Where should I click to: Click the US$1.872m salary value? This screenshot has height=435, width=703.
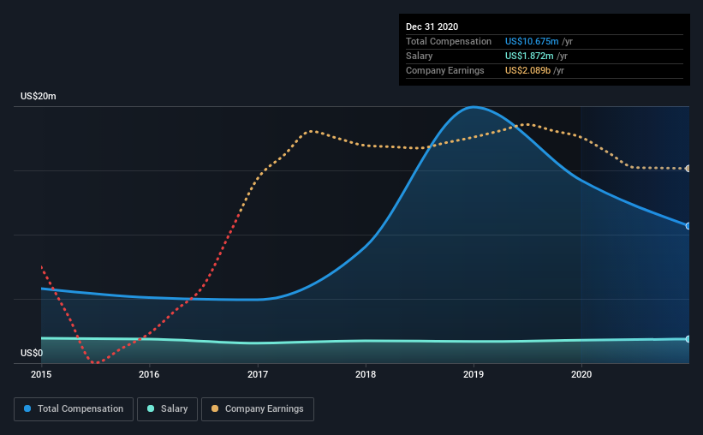529,56
